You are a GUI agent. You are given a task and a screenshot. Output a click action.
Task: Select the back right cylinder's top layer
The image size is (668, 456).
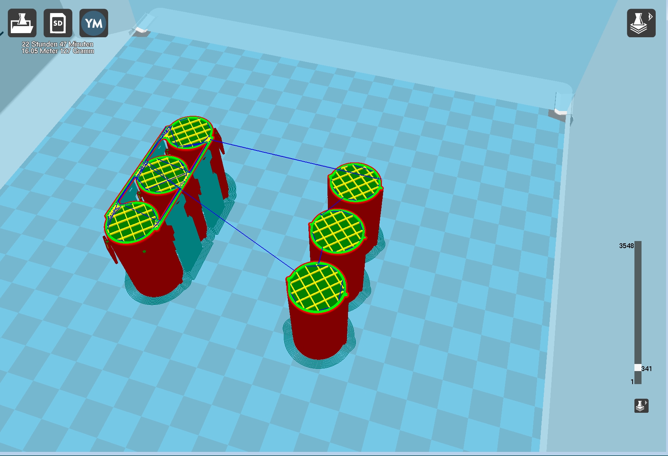tap(355, 182)
